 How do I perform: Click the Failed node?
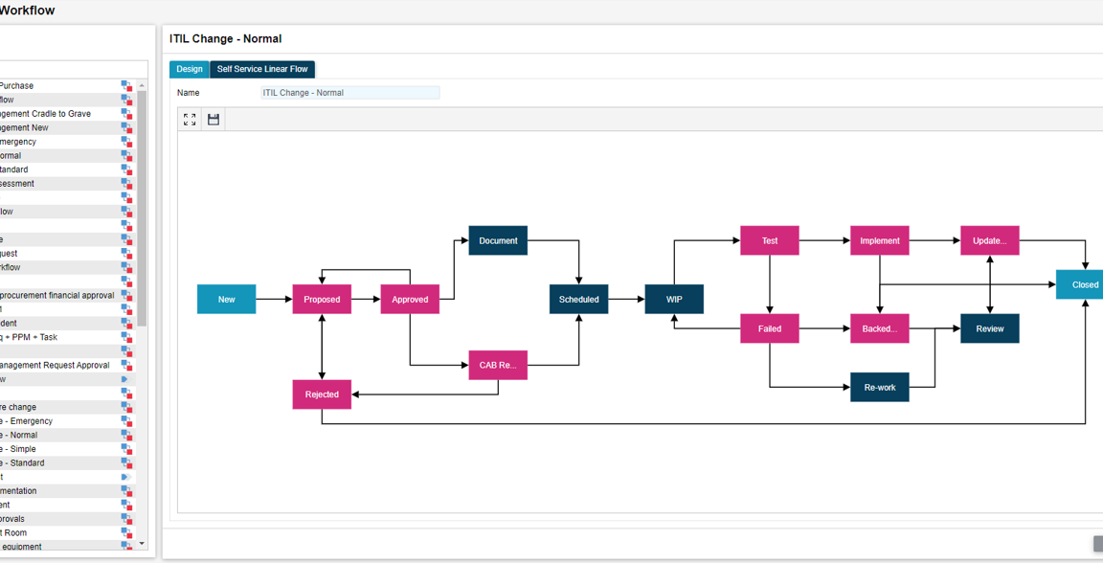[x=770, y=328]
